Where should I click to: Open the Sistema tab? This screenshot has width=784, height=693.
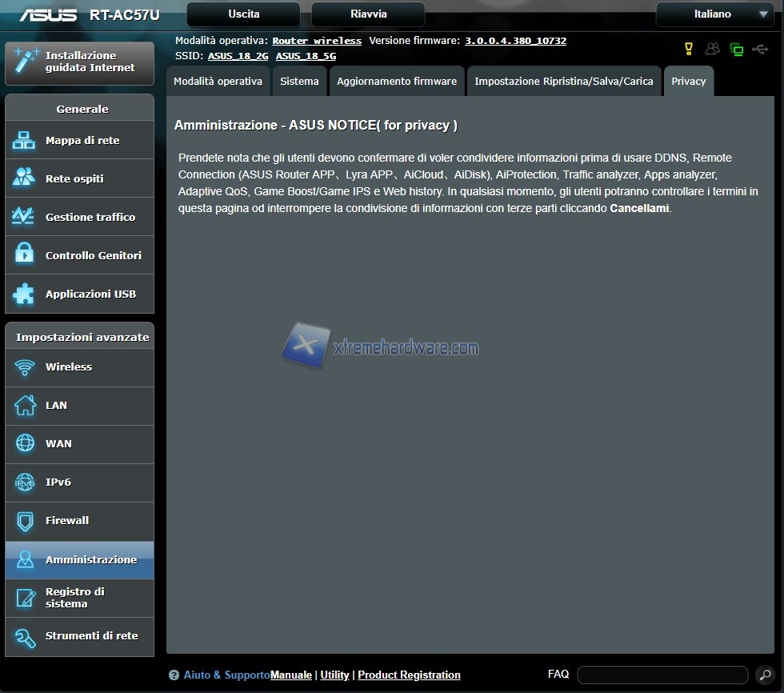coord(299,81)
